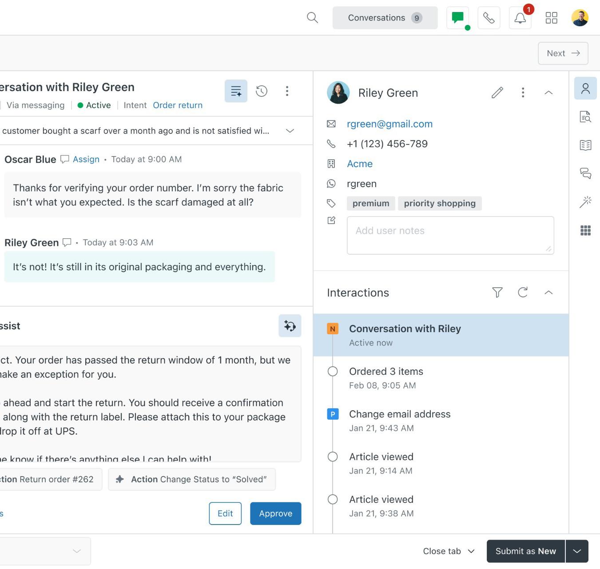Open the products grid icon

pos(551,18)
